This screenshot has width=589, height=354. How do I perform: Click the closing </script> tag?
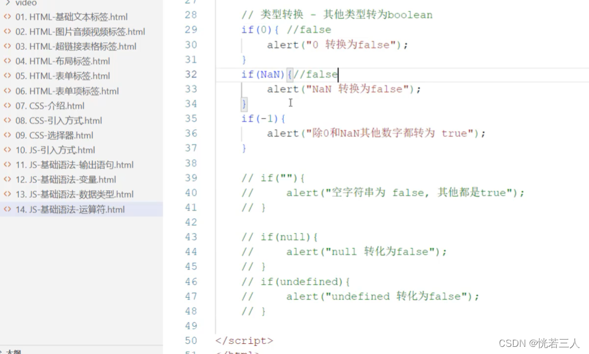coord(244,340)
